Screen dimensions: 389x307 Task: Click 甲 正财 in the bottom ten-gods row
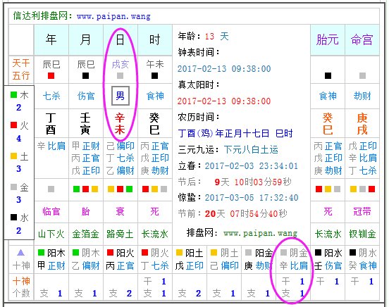[51, 266]
